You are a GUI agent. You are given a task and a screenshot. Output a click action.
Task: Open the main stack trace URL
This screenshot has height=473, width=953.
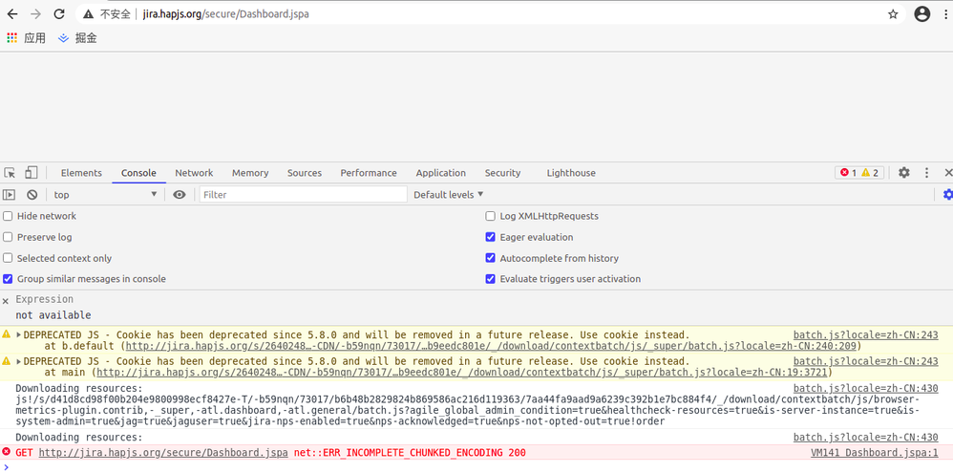tap(461, 372)
